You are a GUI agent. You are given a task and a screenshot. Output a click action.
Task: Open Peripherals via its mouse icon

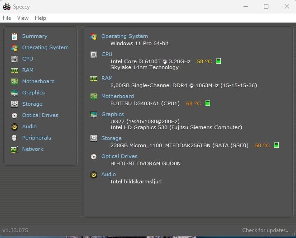(x=14, y=138)
